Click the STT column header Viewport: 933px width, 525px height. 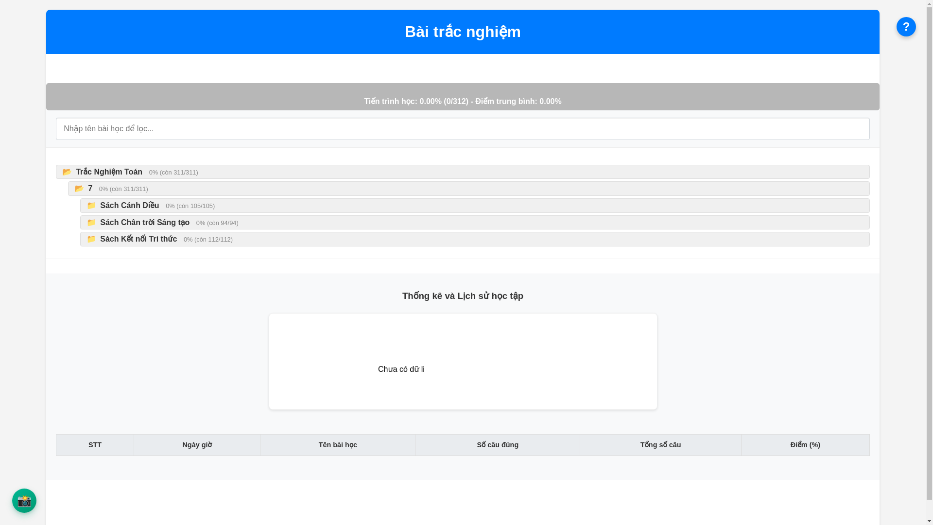coord(95,445)
